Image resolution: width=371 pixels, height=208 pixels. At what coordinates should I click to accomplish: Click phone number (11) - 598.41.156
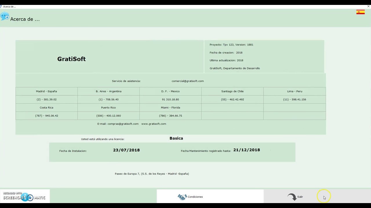coord(294,99)
